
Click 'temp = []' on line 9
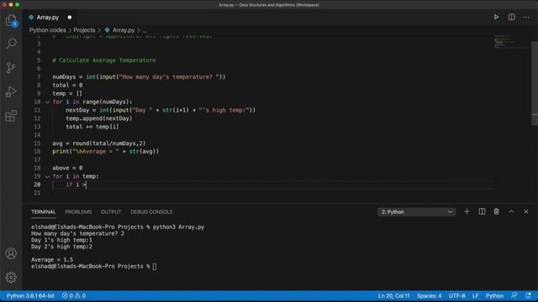click(67, 93)
